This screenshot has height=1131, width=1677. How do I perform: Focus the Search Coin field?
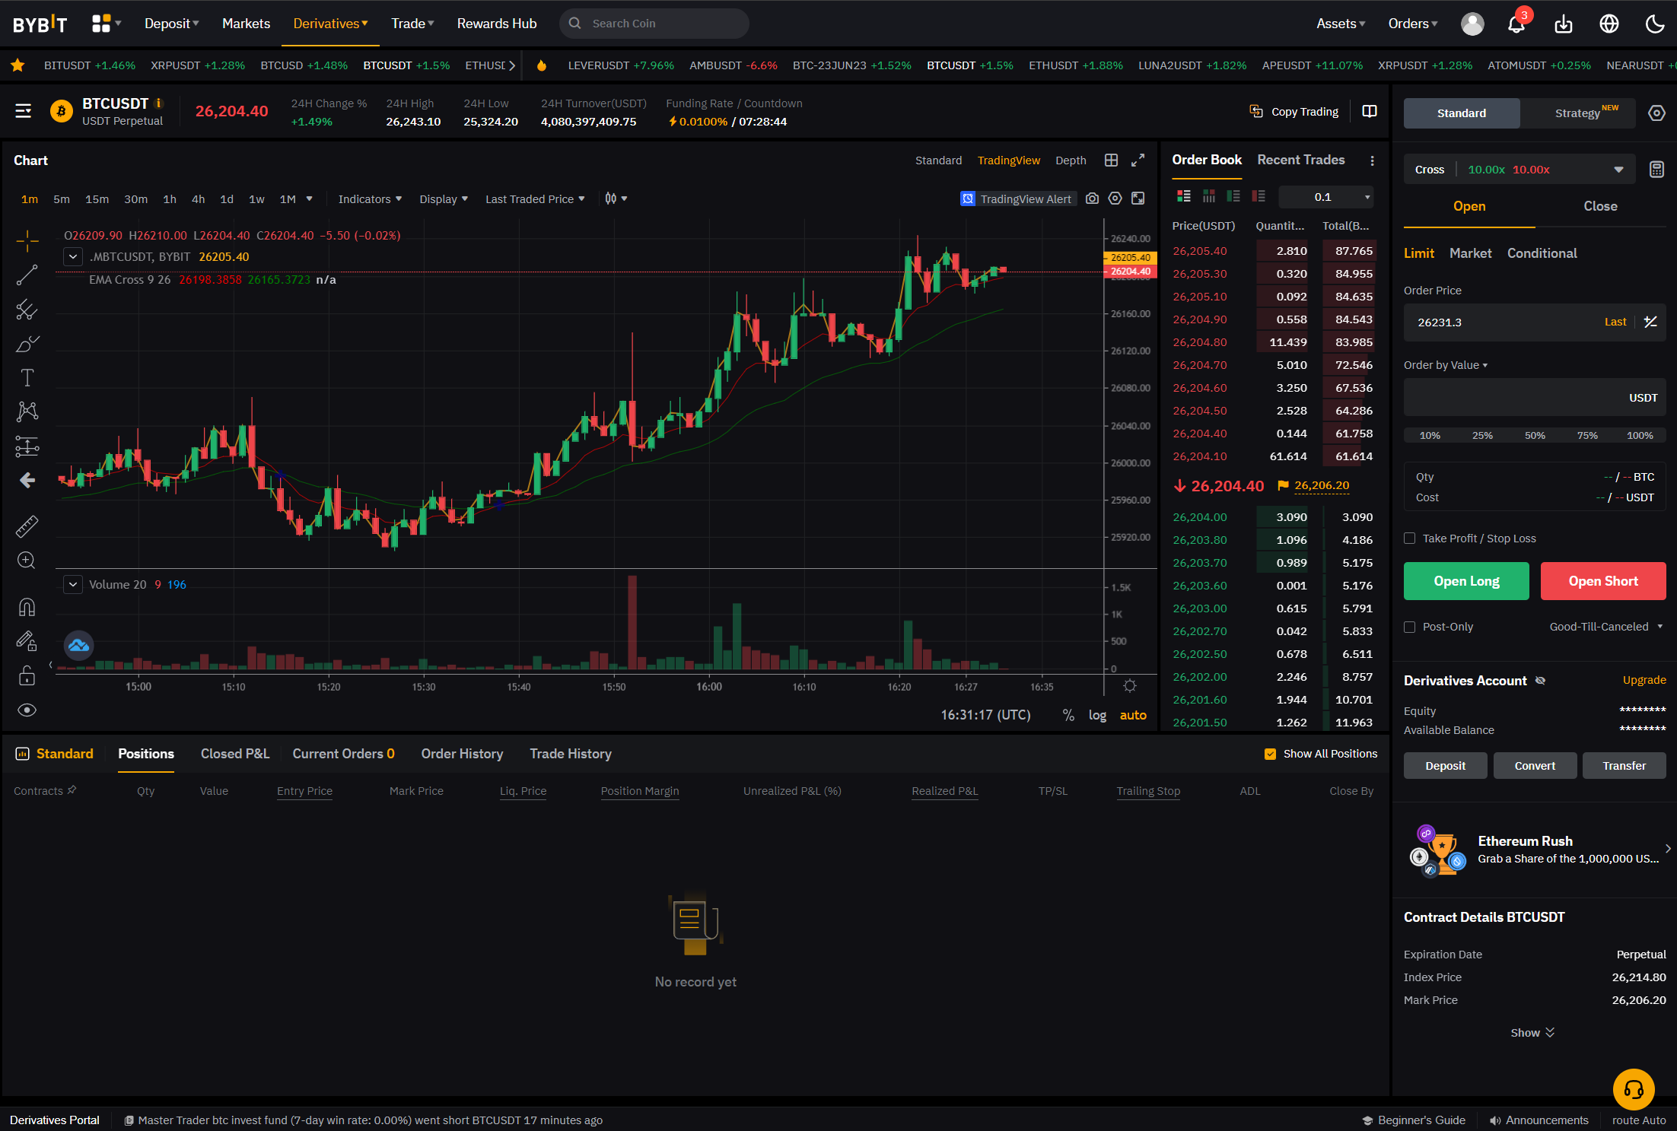654,24
